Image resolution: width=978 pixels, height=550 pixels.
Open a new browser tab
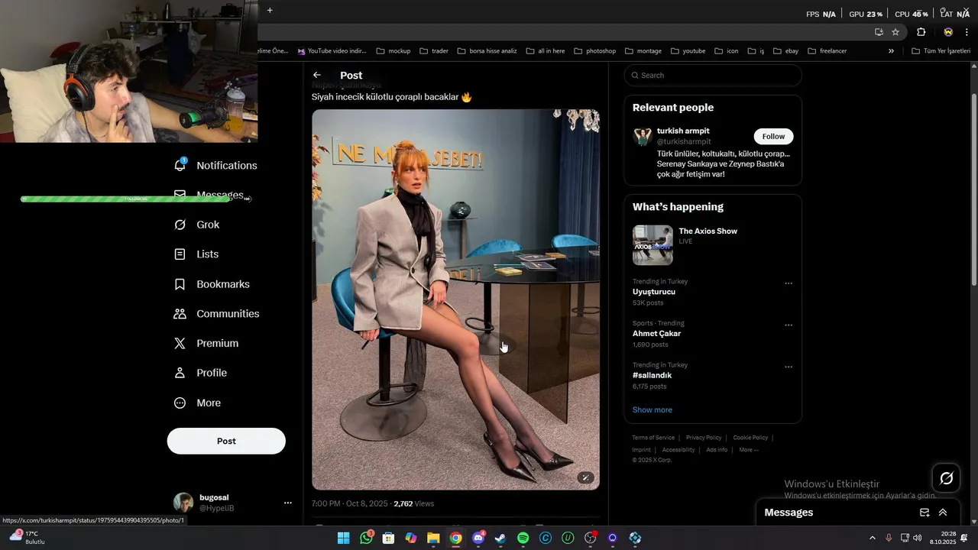(270, 10)
